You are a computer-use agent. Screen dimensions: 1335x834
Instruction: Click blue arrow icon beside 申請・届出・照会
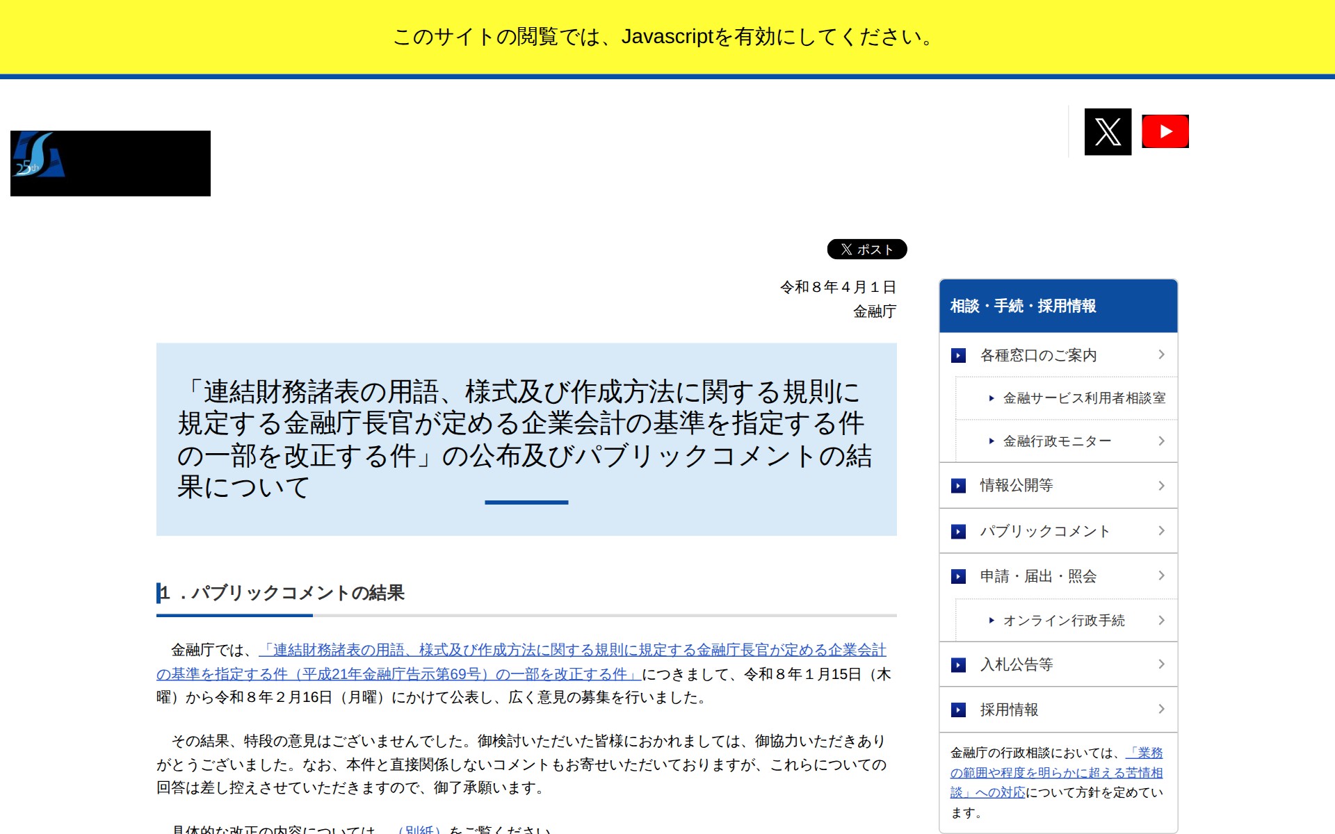(x=958, y=576)
